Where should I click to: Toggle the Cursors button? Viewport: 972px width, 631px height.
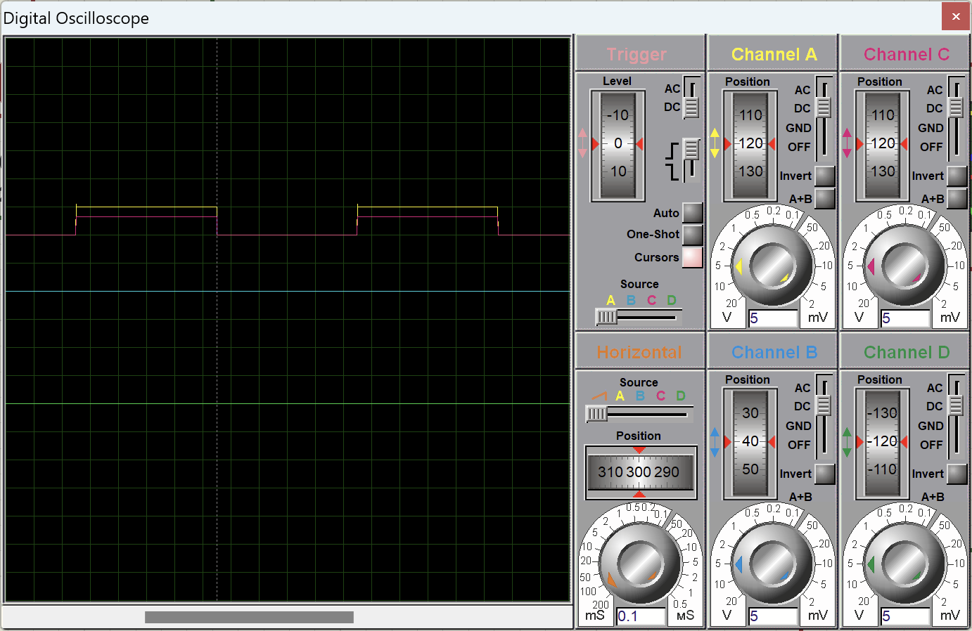tap(692, 257)
